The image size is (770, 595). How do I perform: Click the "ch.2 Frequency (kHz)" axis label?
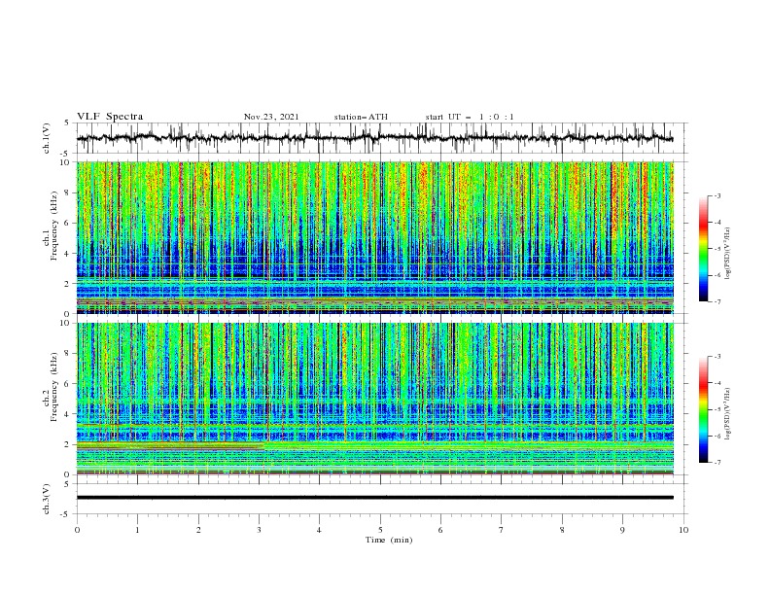51,386
